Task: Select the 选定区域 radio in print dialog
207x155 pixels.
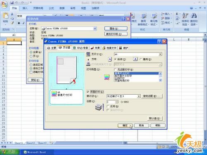Action: point(31,65)
